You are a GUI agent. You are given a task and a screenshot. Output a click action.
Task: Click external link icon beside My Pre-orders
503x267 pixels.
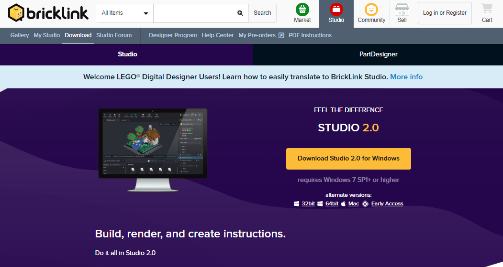(x=281, y=35)
